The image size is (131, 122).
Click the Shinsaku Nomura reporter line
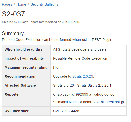[88, 102]
